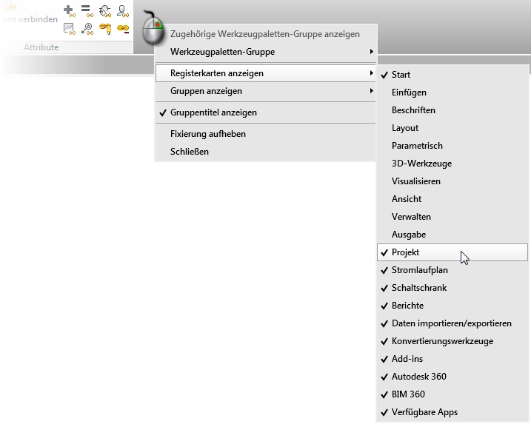The height and width of the screenshot is (424, 531).
Task: Show the Parametrisch tab
Action: 452,146
